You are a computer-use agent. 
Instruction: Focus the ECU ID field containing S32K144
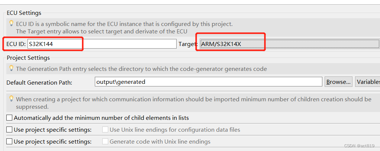click(101, 44)
